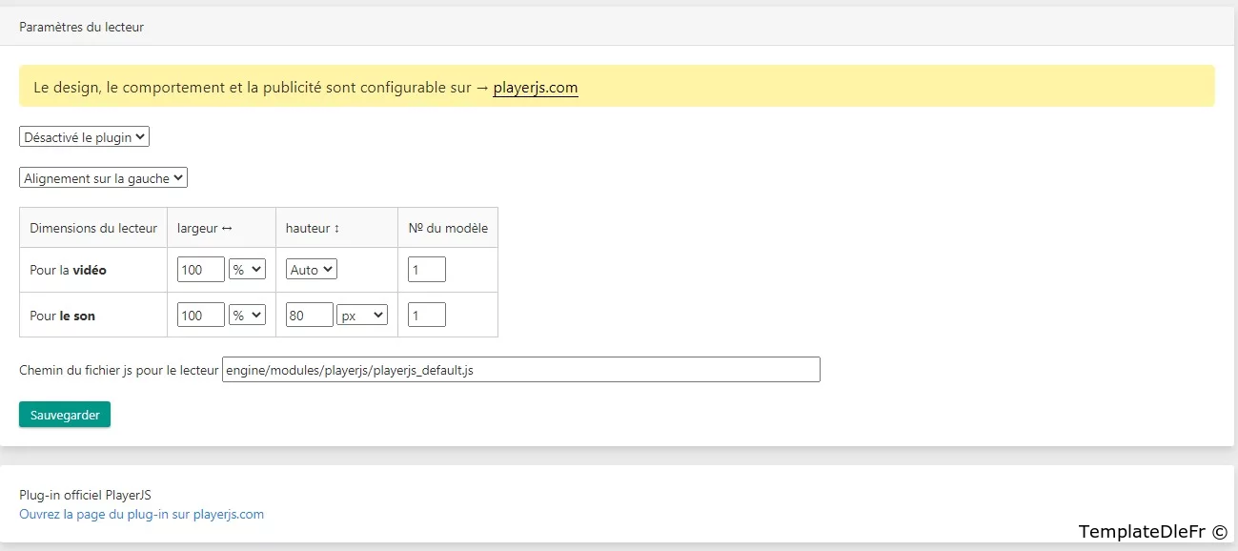Open the playerjs.com link in yellow banner
Image resolution: width=1238 pixels, height=551 pixels.
[535, 88]
